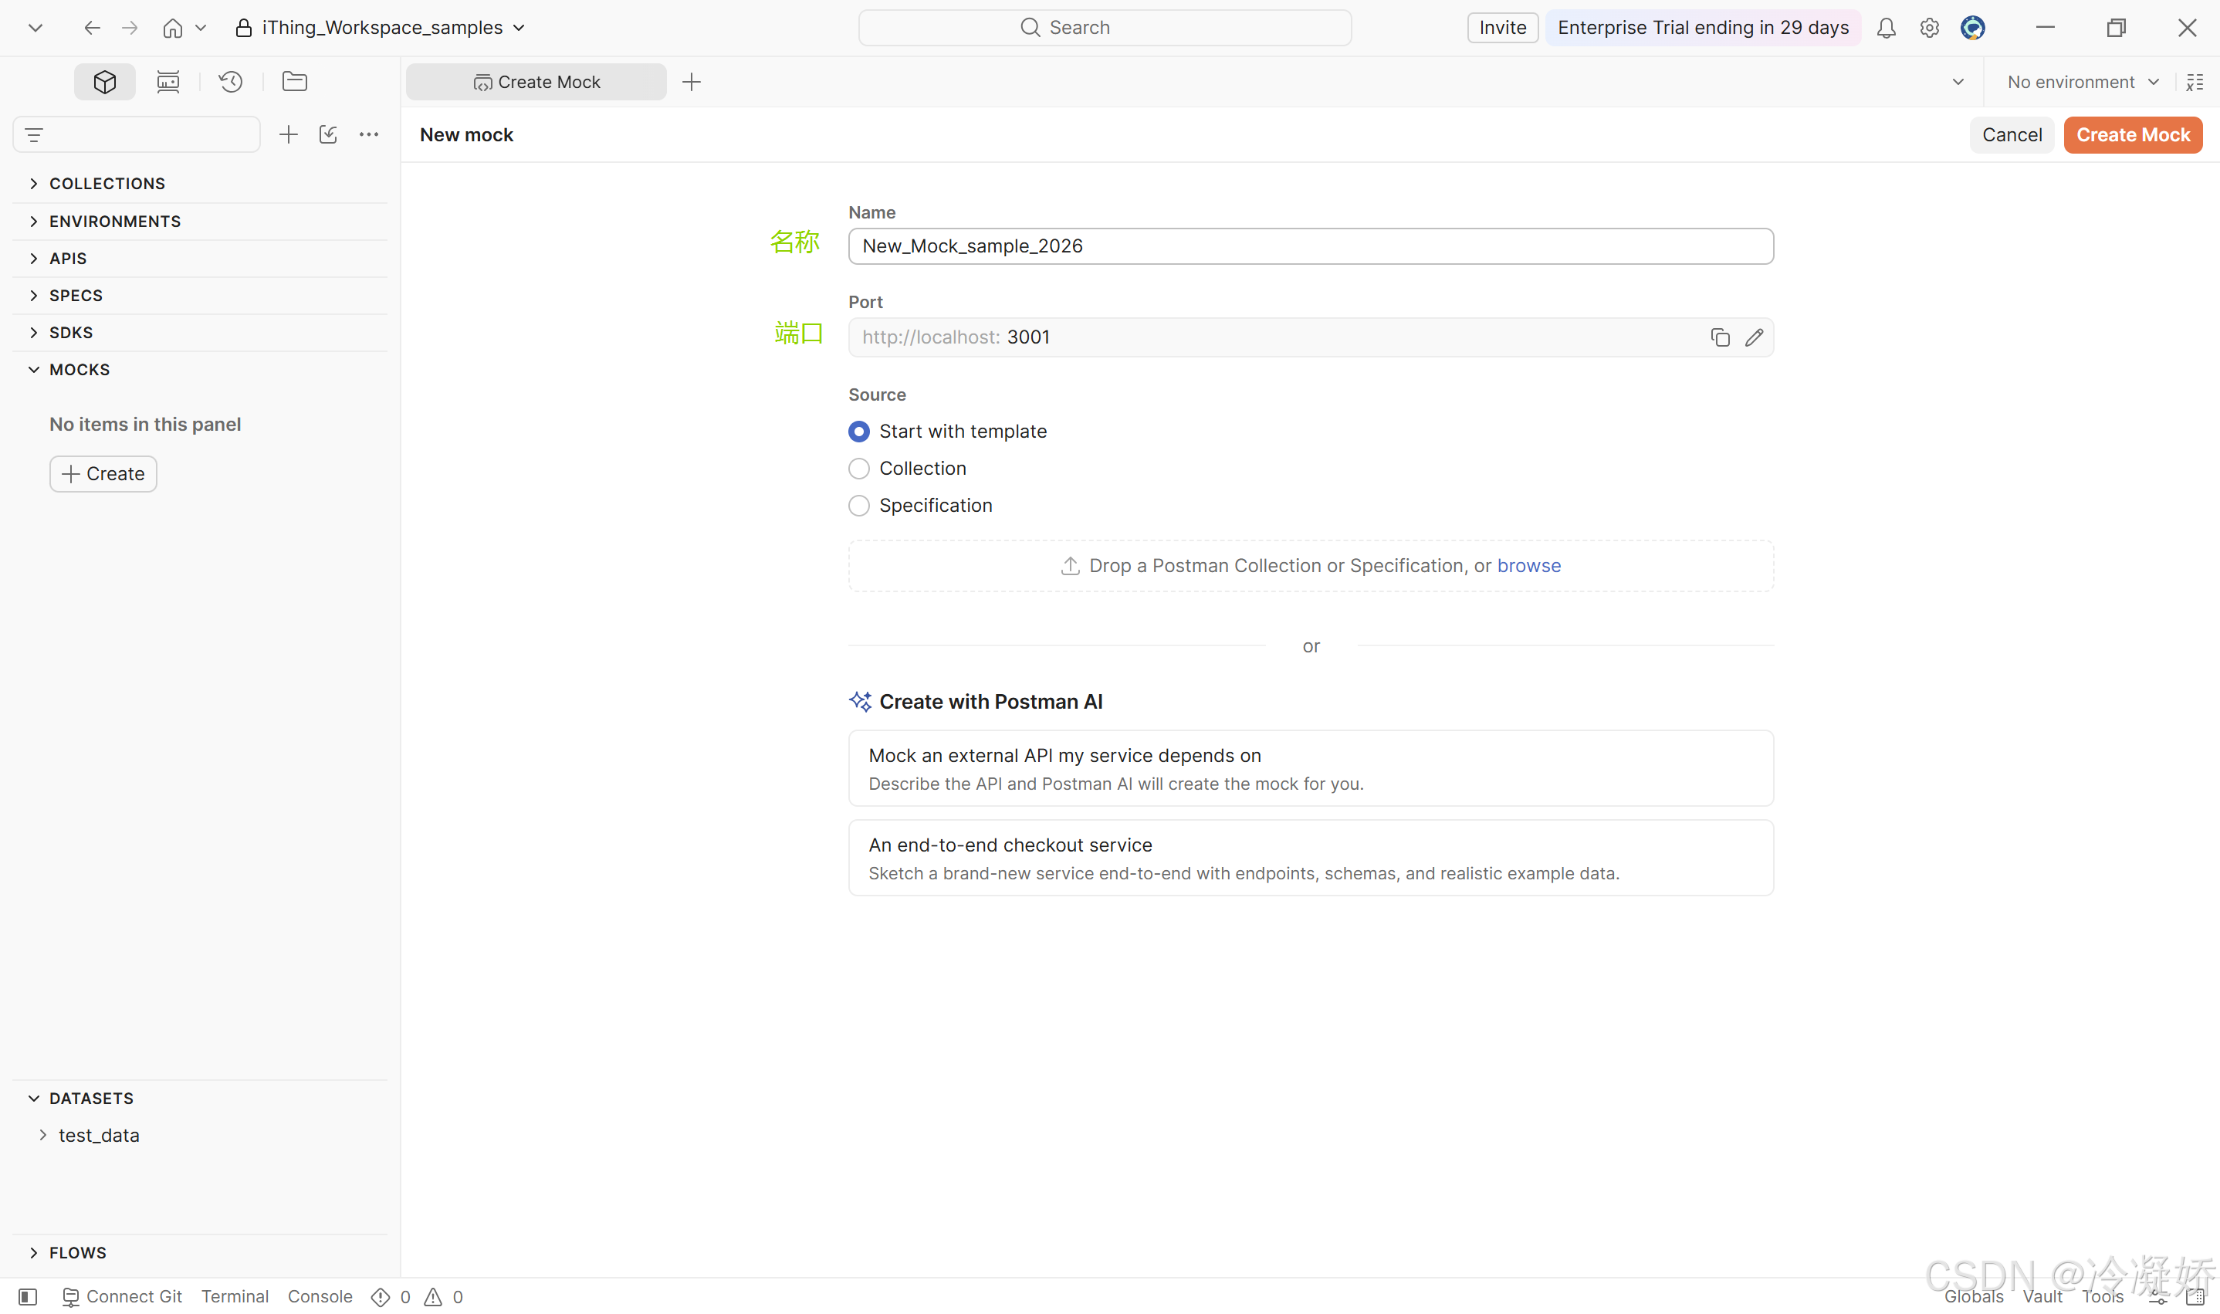Open the History sidebar view
Image resolution: width=2220 pixels, height=1314 pixels.
pyautogui.click(x=231, y=82)
